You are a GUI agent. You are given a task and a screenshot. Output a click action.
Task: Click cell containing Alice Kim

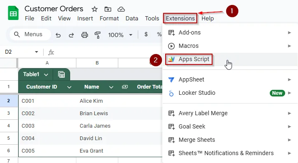pos(97,101)
